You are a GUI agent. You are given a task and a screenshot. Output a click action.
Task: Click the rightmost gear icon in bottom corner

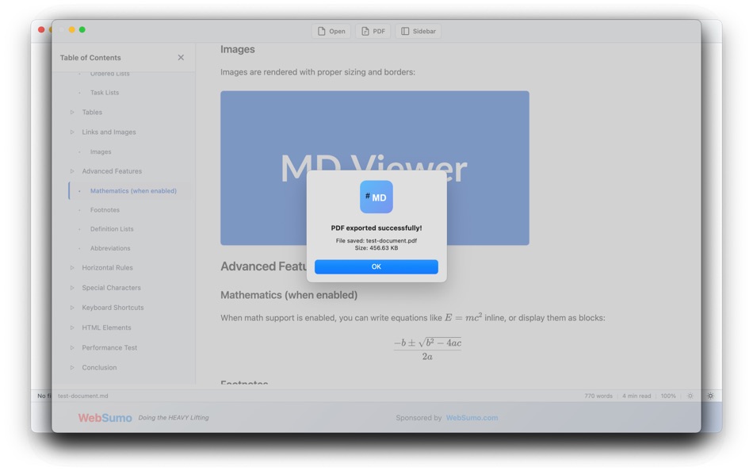[x=711, y=395]
